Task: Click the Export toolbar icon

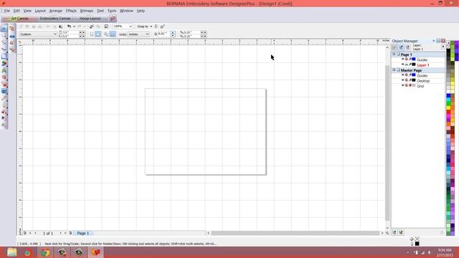Action: (x=98, y=27)
